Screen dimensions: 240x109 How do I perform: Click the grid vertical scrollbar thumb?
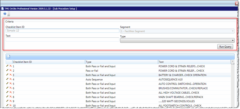(x=233, y=64)
